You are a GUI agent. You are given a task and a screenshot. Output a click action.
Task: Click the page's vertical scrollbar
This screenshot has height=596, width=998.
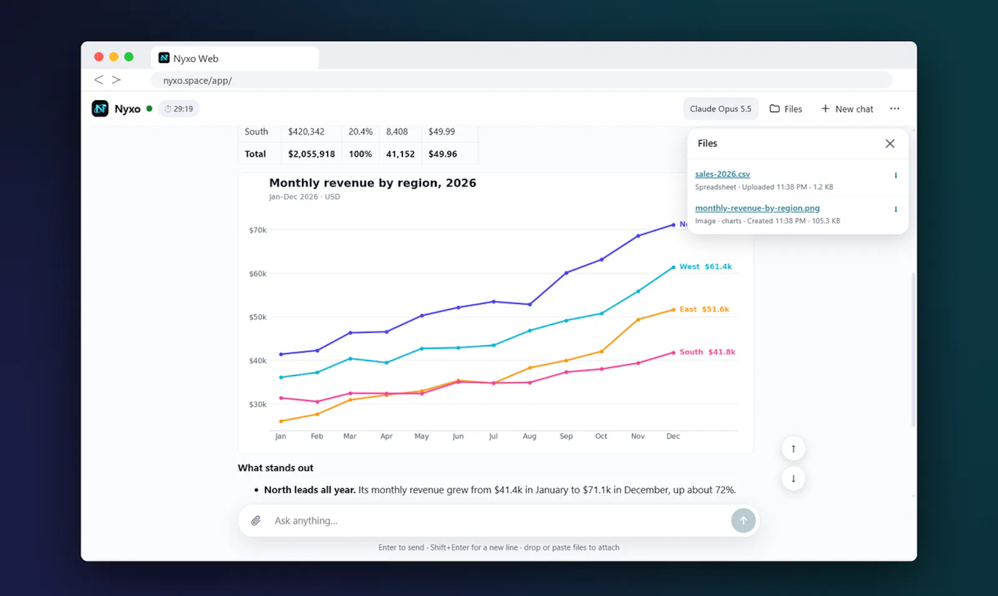click(x=913, y=349)
